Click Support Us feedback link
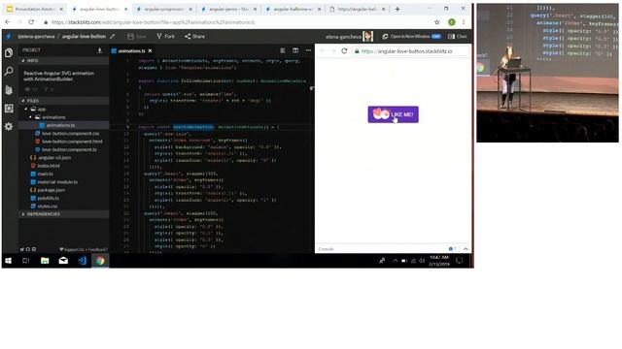 coord(84,250)
